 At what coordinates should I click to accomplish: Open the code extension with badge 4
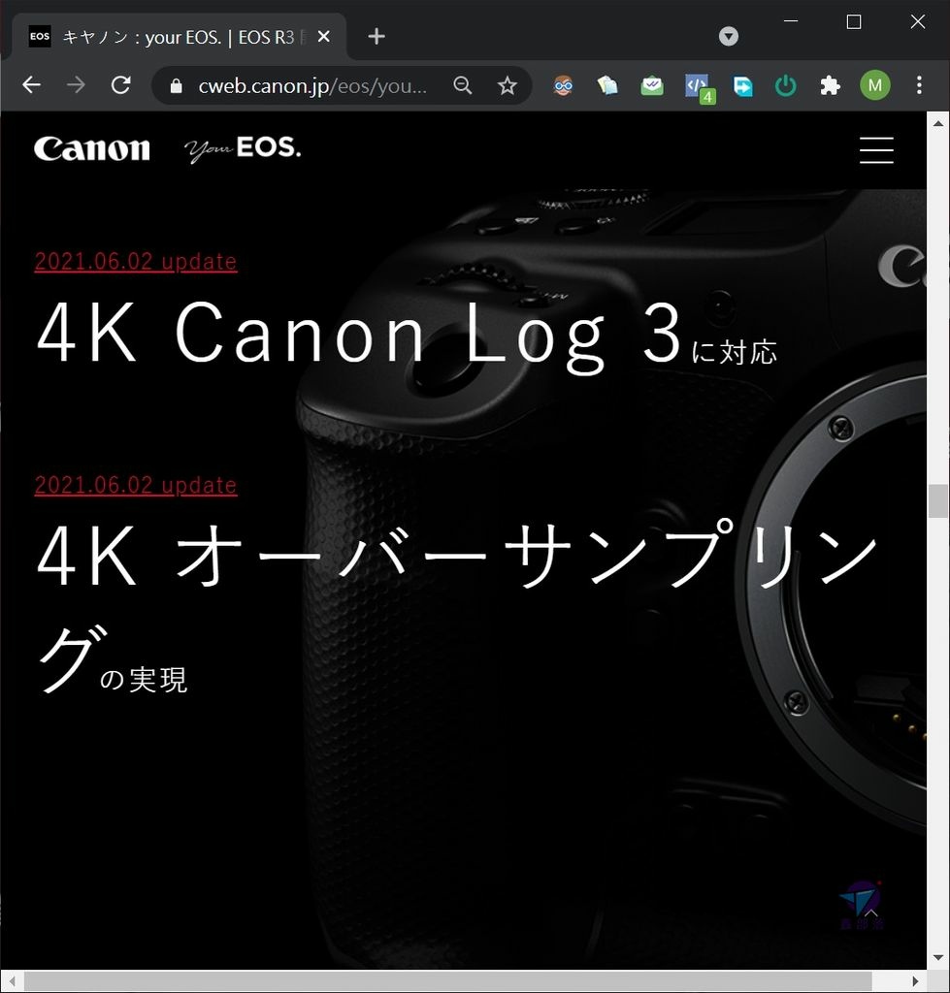point(699,87)
